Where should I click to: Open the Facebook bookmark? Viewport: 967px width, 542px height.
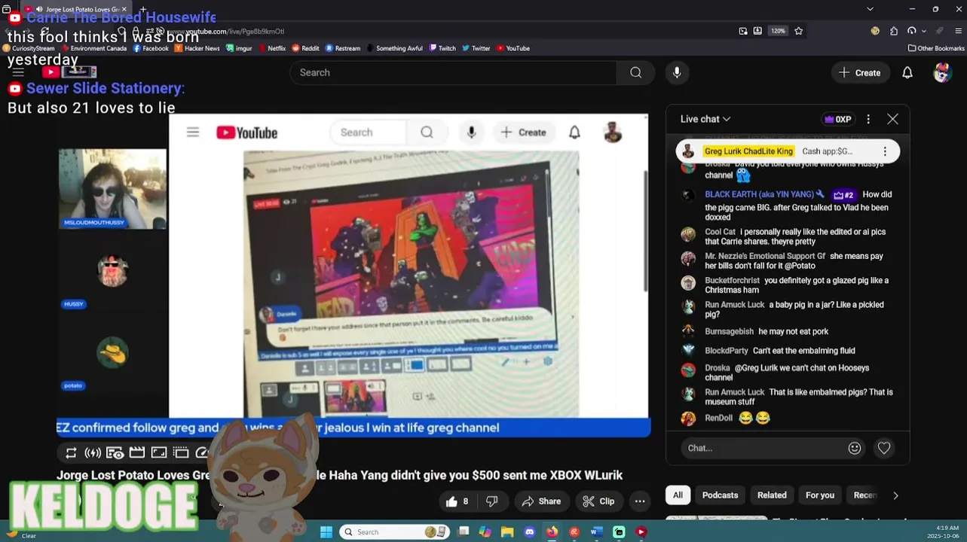(151, 48)
